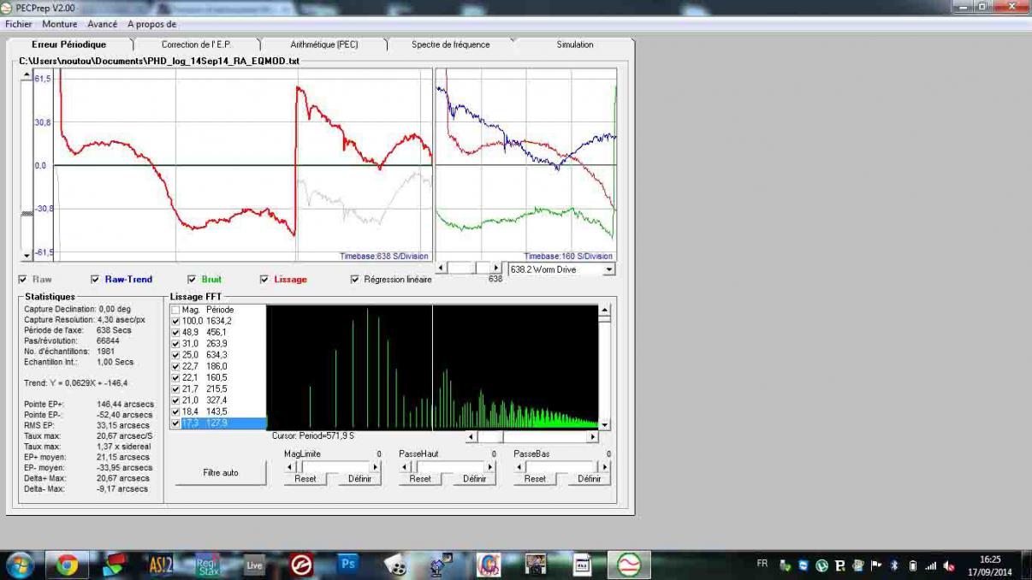Click MagLimite slider left arrow
The width and height of the screenshot is (1032, 580).
(x=289, y=467)
